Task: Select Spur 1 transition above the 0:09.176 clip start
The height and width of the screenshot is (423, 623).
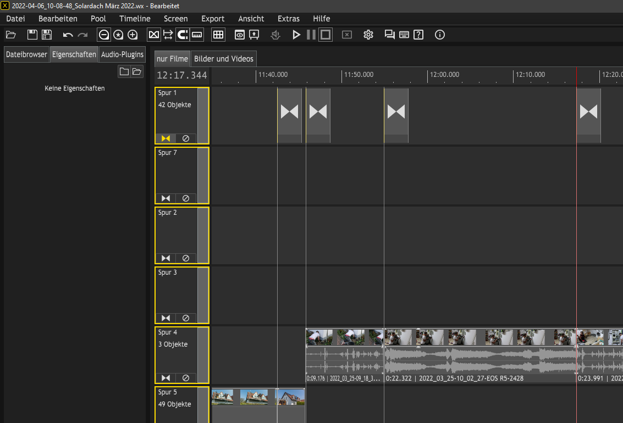Action: click(318, 115)
